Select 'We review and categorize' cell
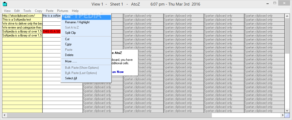 tap(22, 27)
